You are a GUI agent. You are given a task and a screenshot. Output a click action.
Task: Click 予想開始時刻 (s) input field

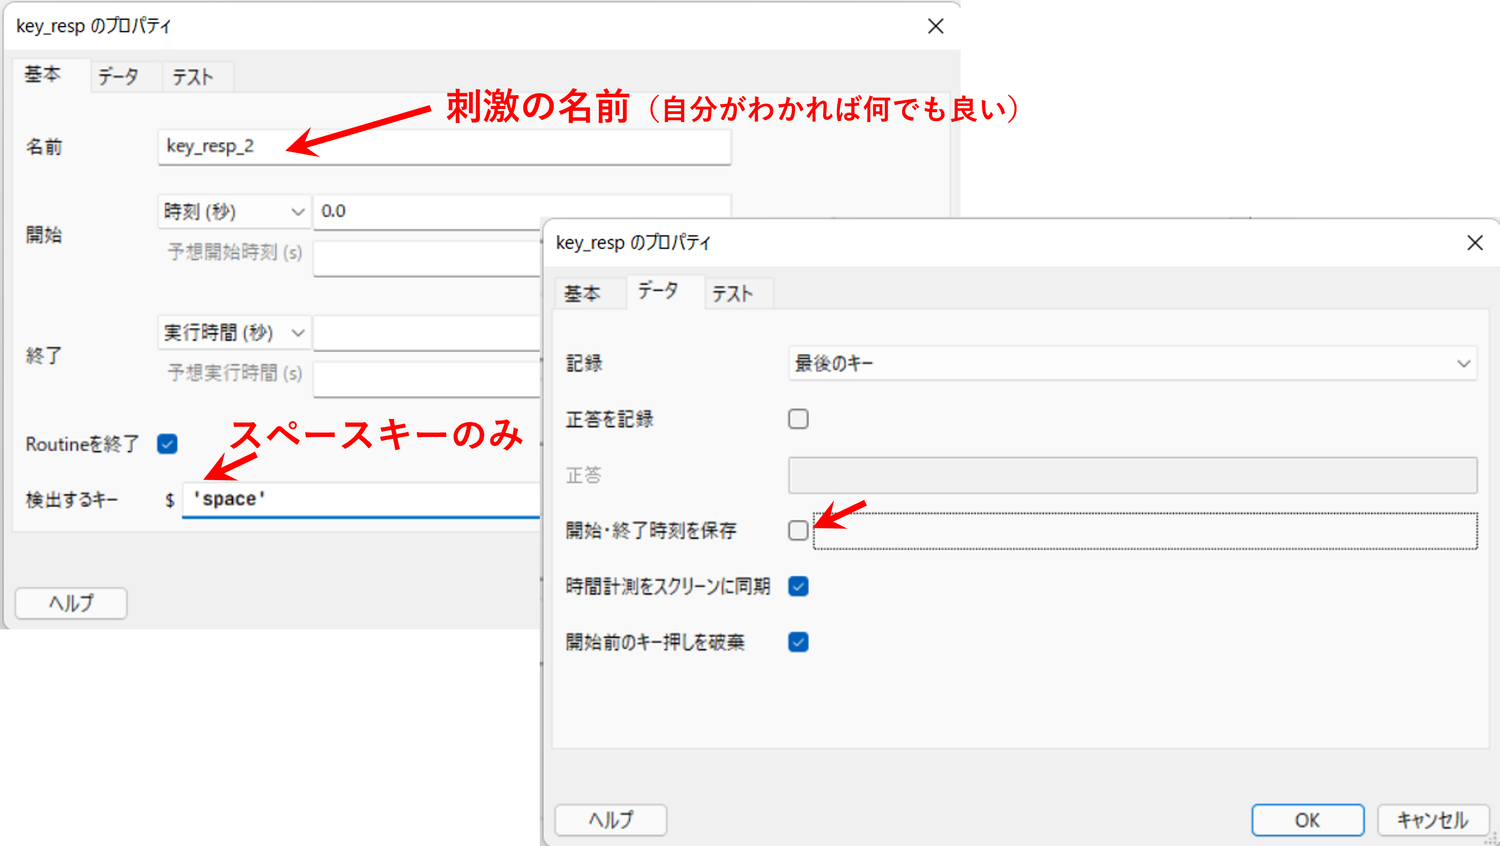click(x=428, y=259)
